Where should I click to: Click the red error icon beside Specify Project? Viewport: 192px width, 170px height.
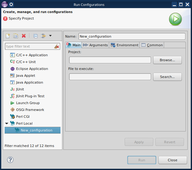pos(5,19)
